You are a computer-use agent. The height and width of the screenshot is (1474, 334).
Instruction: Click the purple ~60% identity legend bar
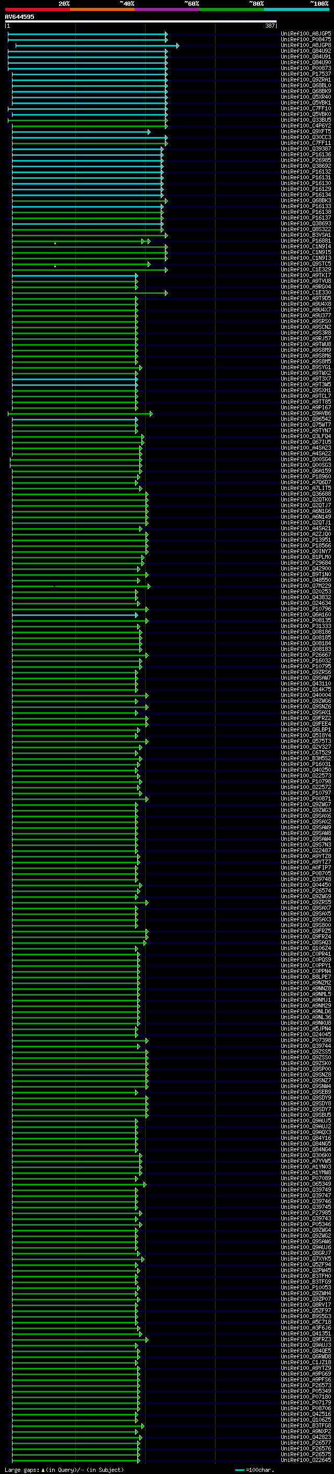(168, 9)
